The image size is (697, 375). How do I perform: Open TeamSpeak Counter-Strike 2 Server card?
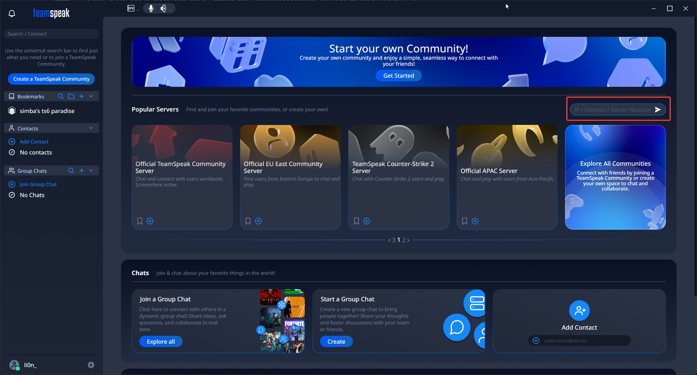point(398,177)
